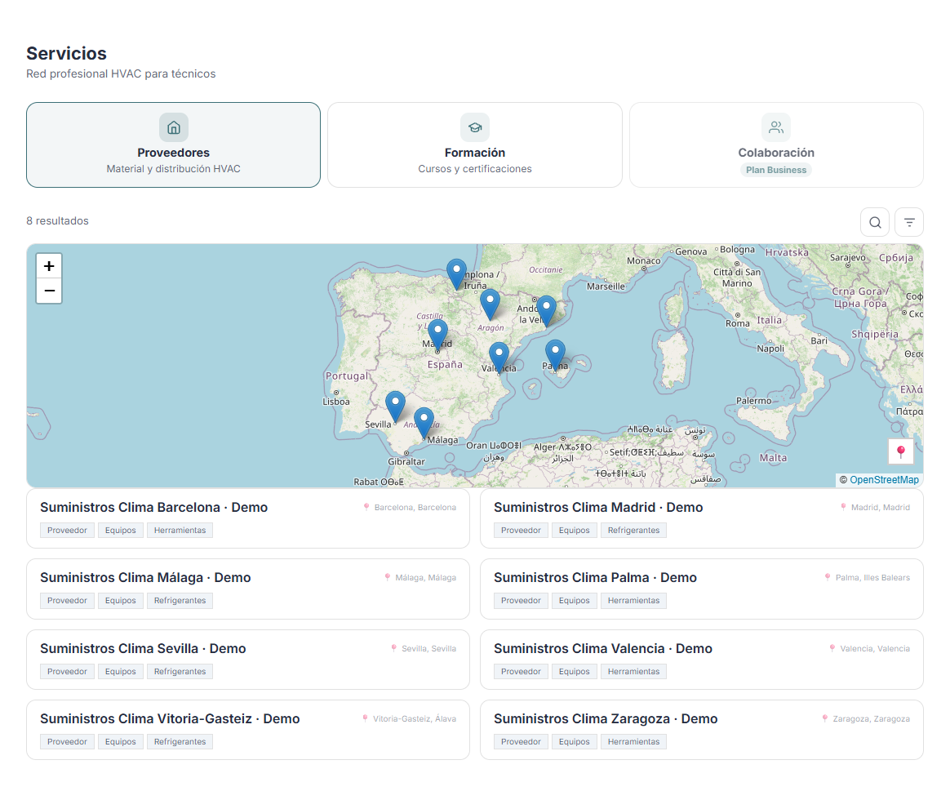Click Refrigerantes tag on Vitoria-Gasteiz card
Viewport: 950px width, 800px height.
coord(180,742)
